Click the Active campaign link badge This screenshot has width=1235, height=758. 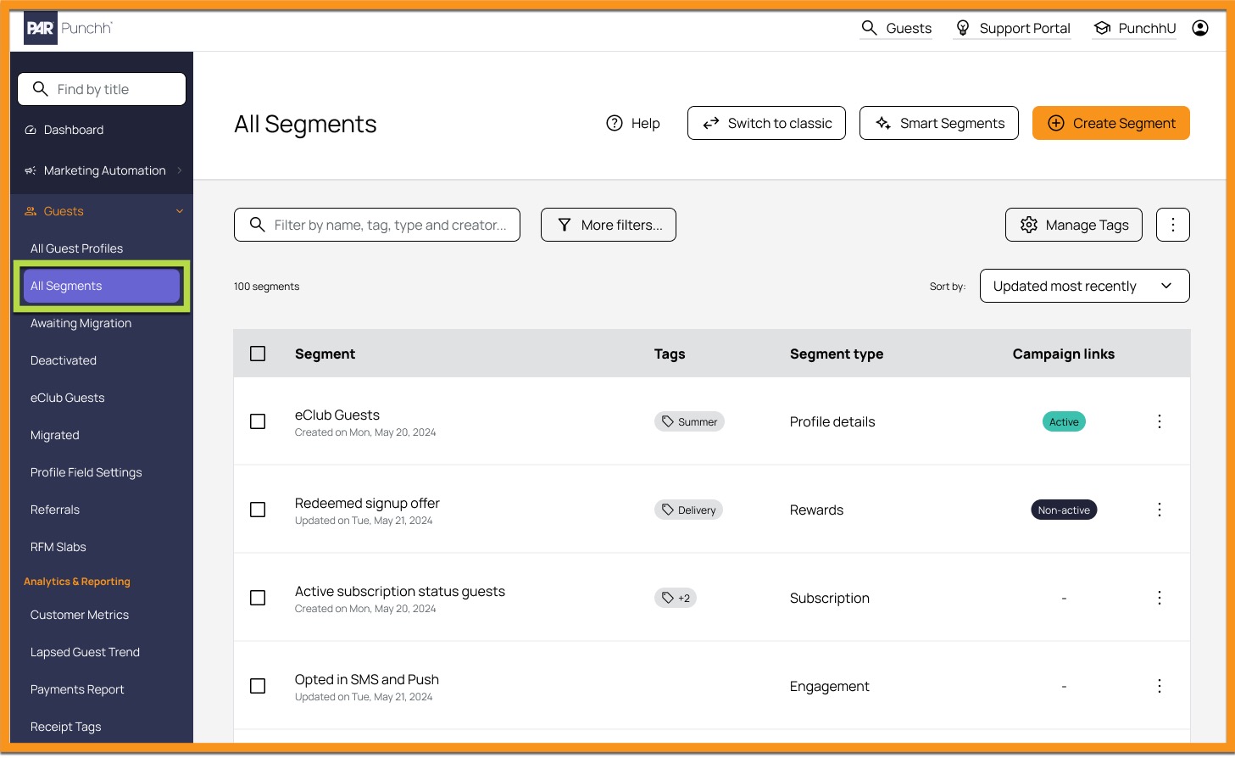pos(1064,421)
